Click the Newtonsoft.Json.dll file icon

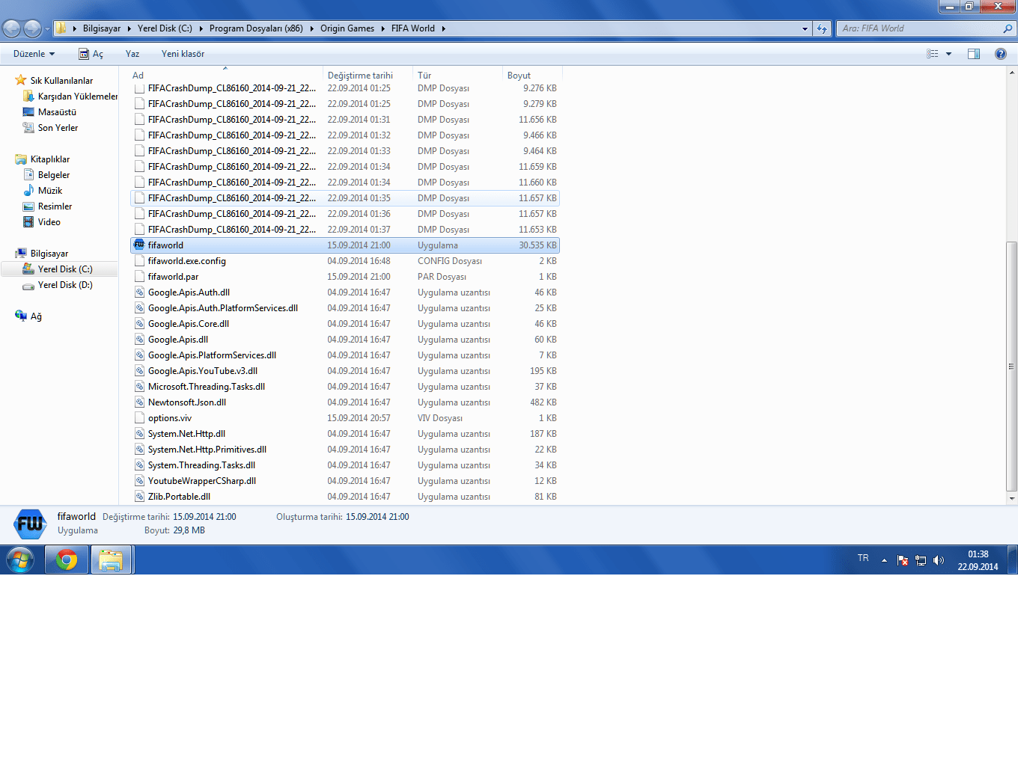point(139,402)
